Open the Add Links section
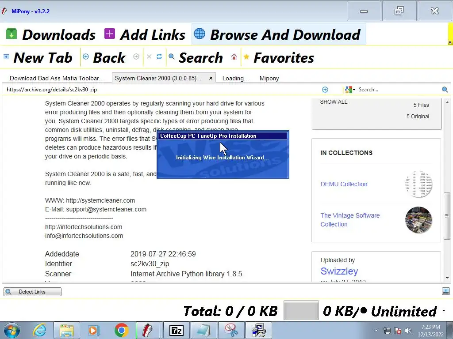 point(145,34)
